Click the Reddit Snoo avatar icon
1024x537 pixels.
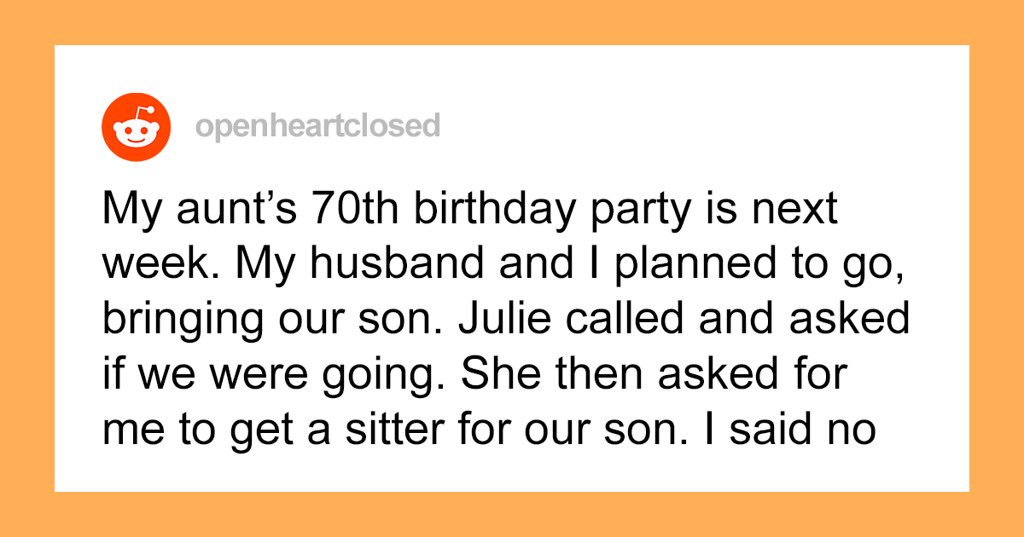tap(137, 127)
